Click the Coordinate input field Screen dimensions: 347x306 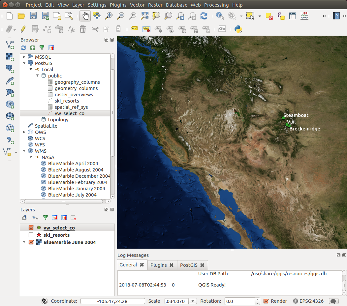click(x=112, y=301)
